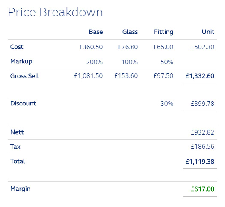Select the Glass cost £76.80
The height and width of the screenshot is (207, 225).
[128, 47]
